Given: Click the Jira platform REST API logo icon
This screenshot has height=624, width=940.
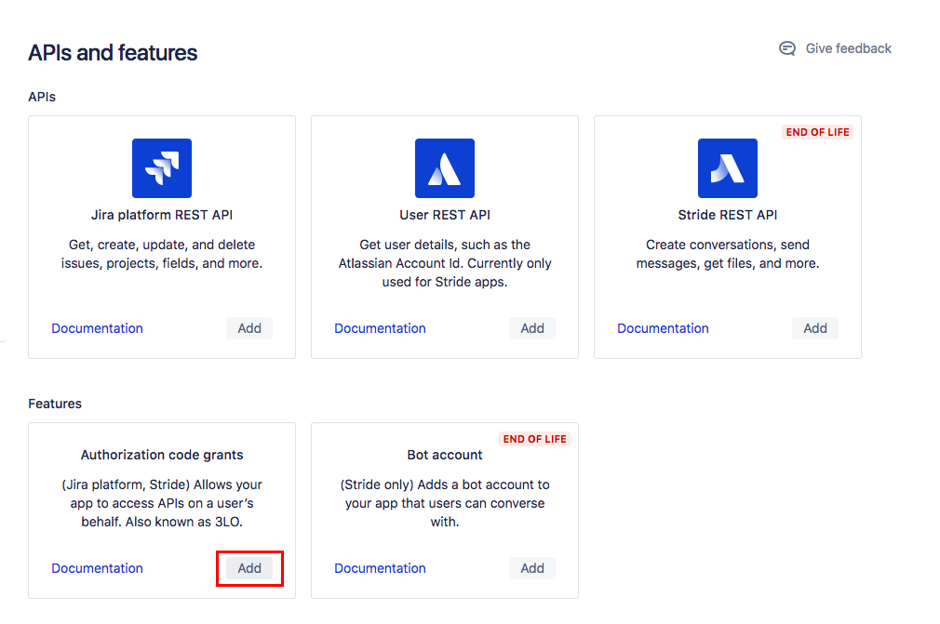Looking at the screenshot, I should click(x=162, y=168).
